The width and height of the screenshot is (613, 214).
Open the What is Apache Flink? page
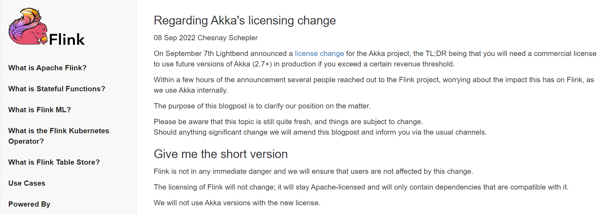pyautogui.click(x=47, y=68)
